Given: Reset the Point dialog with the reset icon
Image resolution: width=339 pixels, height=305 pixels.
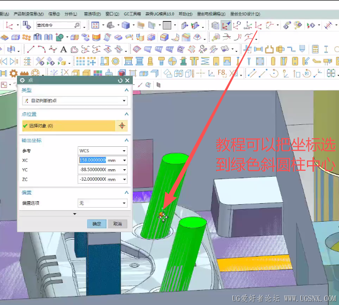Looking at the screenshot, I should [x=120, y=80].
